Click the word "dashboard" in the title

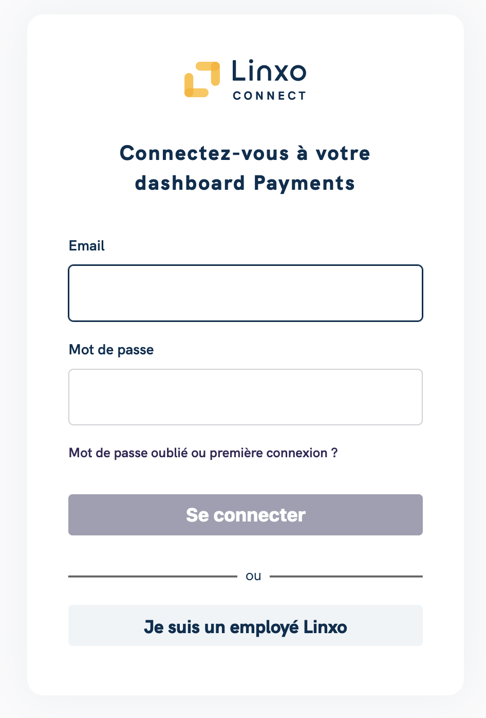pyautogui.click(x=190, y=183)
